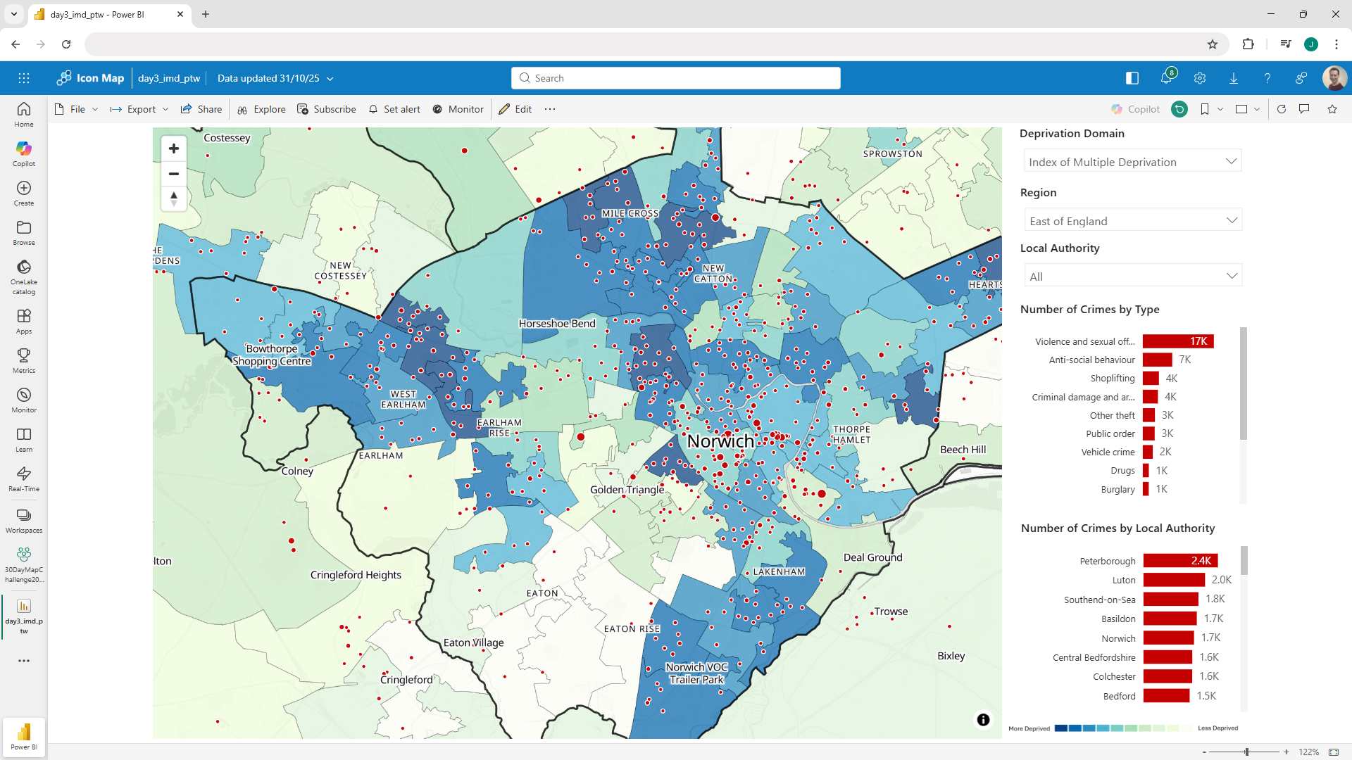
Task: Open the map info icon
Action: (983, 719)
